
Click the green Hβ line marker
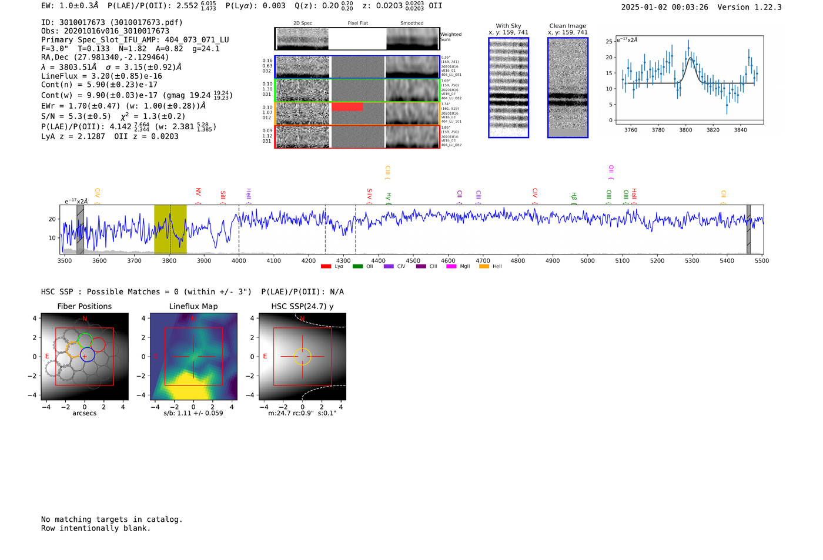(574, 198)
